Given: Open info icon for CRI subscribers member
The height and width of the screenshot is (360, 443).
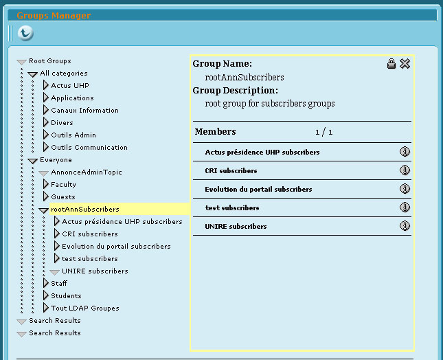Looking at the screenshot, I should pos(405,170).
